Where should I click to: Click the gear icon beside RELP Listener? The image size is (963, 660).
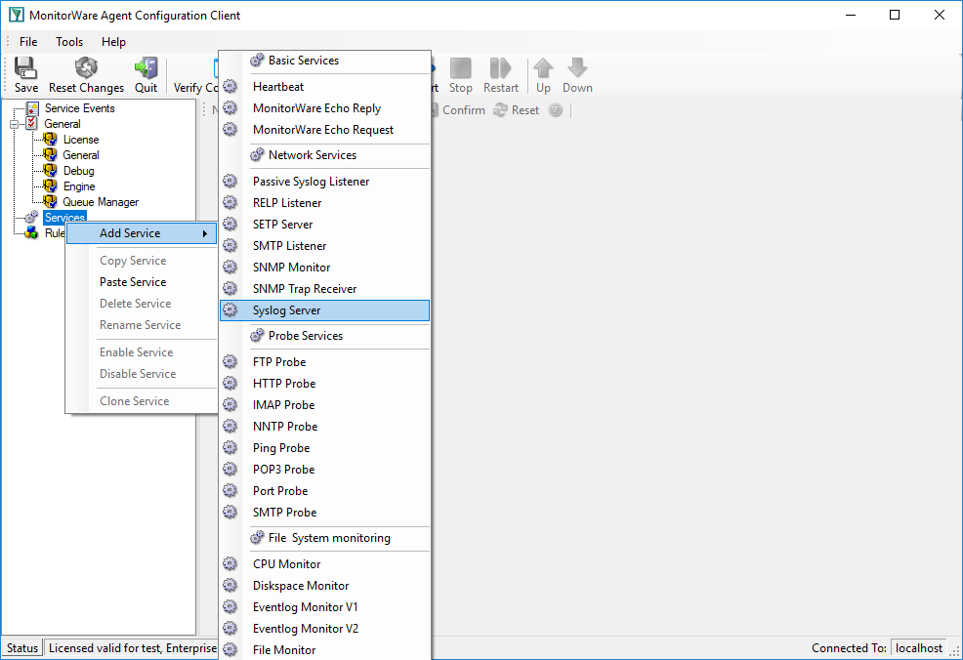[x=230, y=202]
